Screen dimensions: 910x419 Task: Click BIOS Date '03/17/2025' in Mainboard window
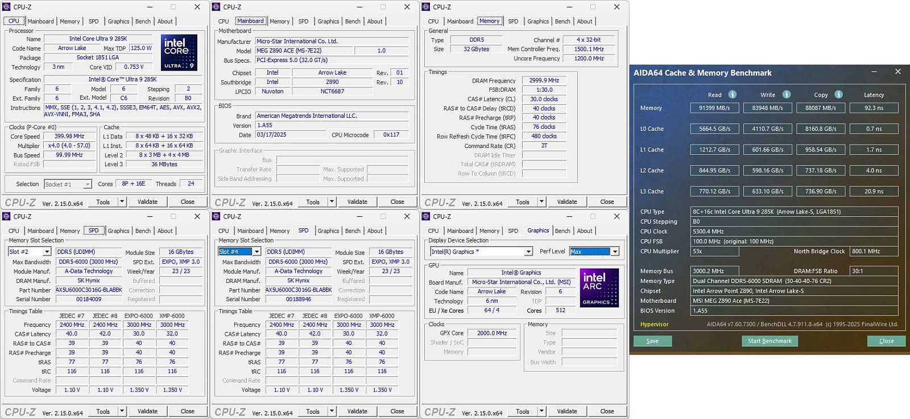[290, 135]
